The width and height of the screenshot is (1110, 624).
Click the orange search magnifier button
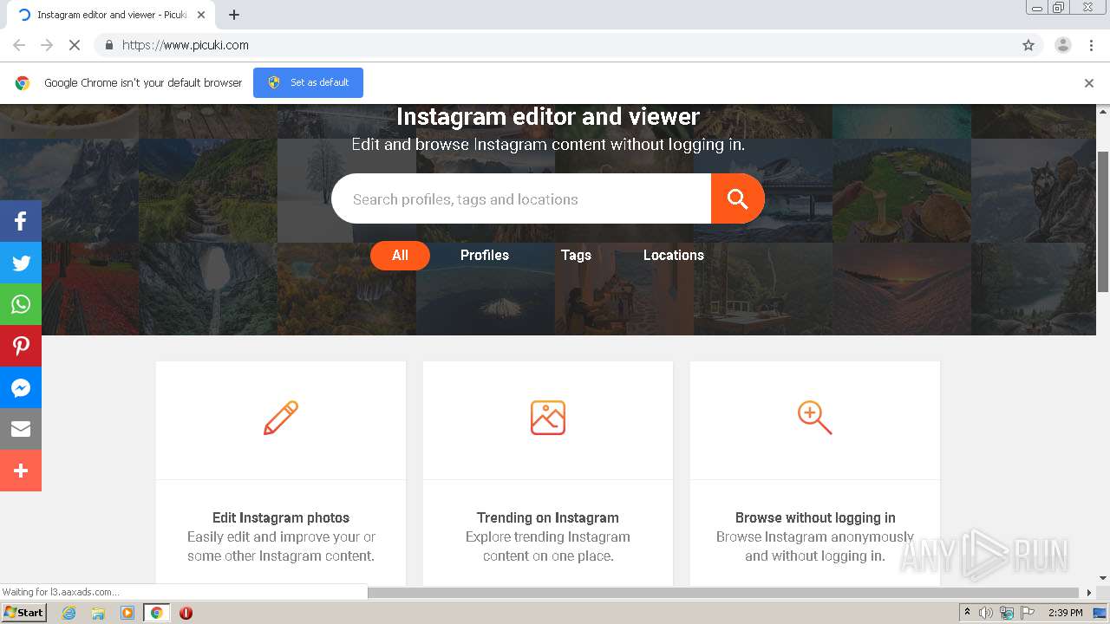click(x=738, y=198)
